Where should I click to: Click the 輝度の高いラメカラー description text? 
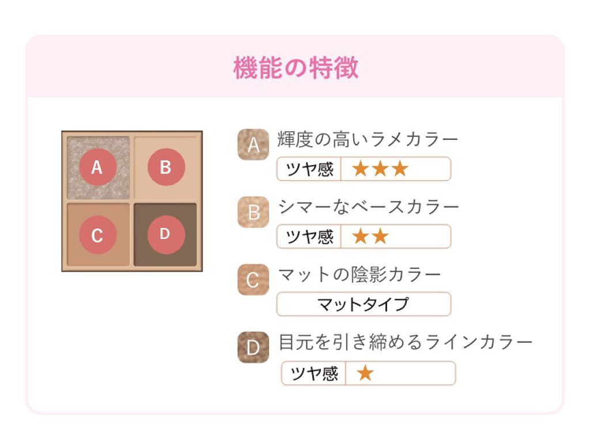point(368,139)
